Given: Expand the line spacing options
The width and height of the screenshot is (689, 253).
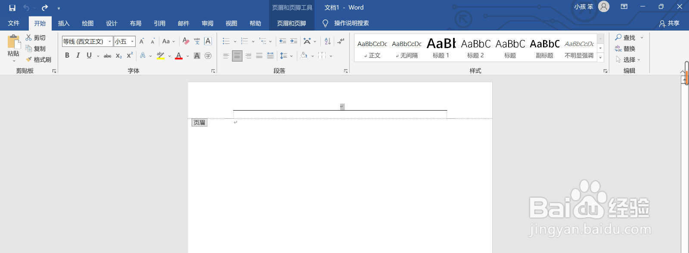Looking at the screenshot, I should tap(292, 56).
